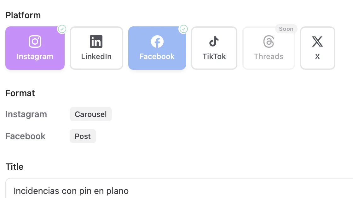Deselect the purple Instagram card label

35,56
